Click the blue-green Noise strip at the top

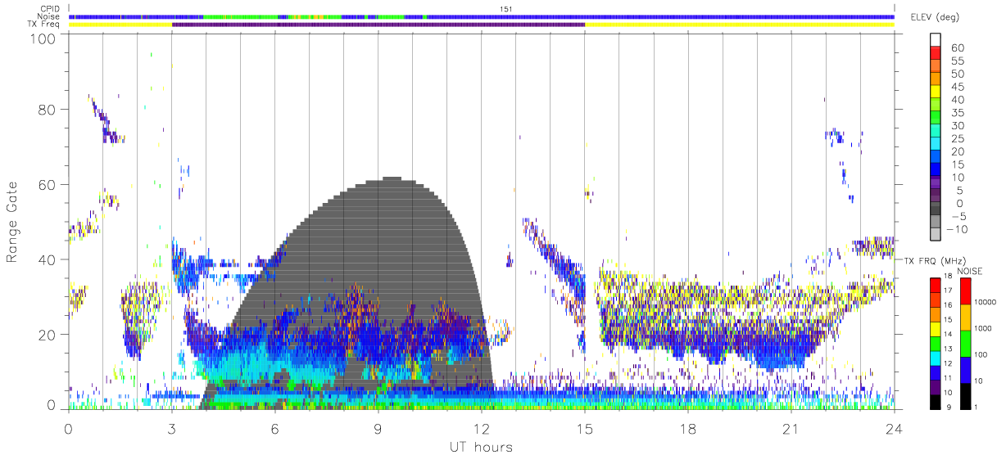481,16
